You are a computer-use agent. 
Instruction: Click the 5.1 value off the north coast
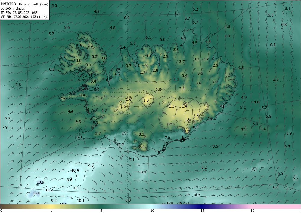coord(148,38)
